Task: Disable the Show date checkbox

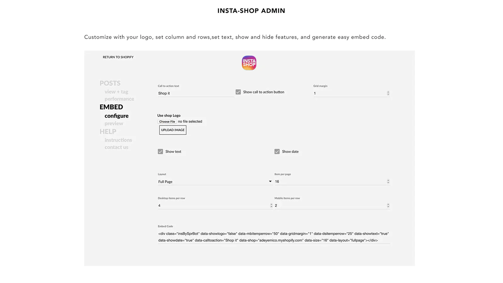Action: coord(277,152)
